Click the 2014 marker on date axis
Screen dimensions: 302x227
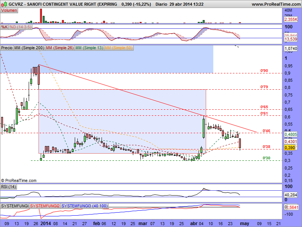(x=46, y=224)
